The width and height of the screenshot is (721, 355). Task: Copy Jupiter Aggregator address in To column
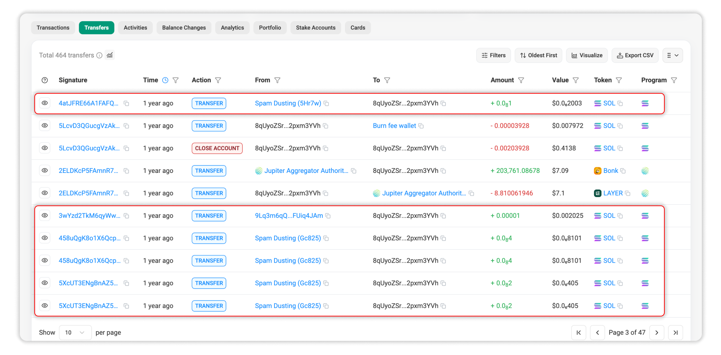pyautogui.click(x=471, y=193)
